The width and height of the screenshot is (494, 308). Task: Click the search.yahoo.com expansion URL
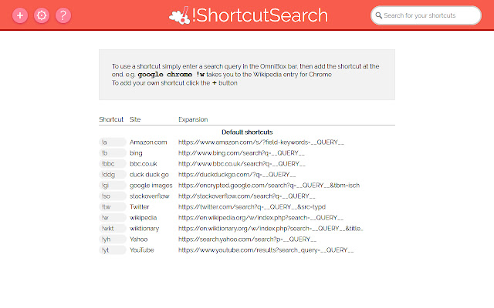coord(248,239)
